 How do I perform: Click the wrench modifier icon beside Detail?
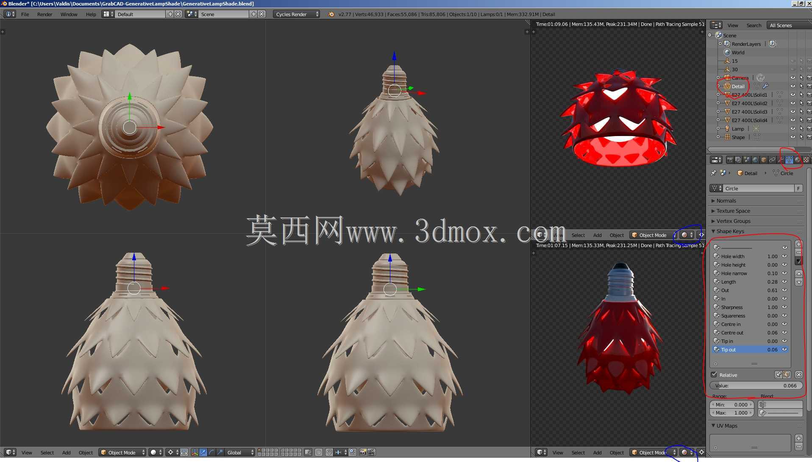click(765, 86)
